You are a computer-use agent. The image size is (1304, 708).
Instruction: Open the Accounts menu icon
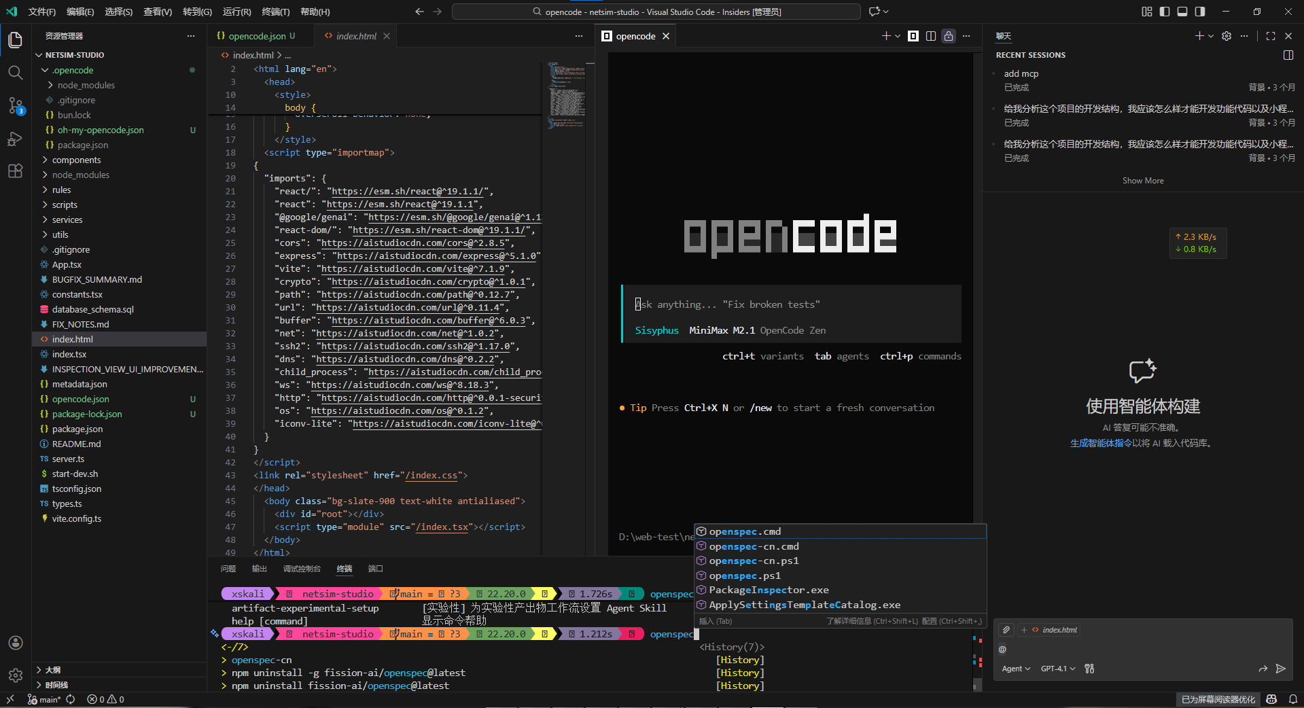(x=15, y=643)
